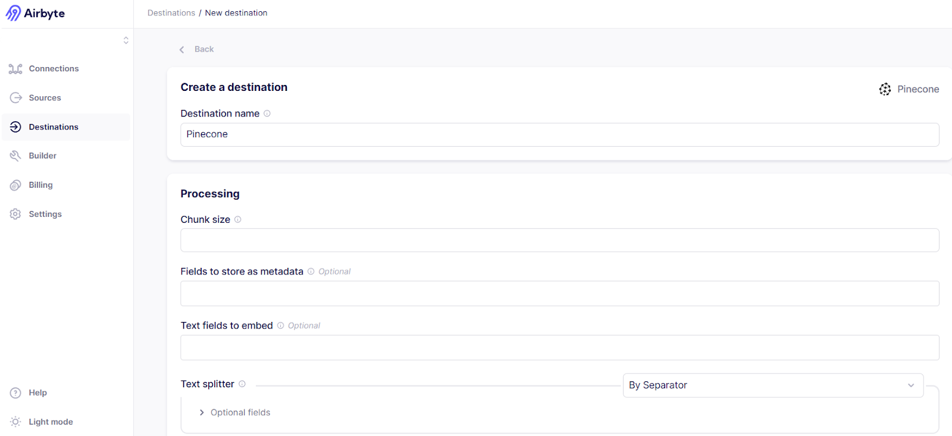Click the New destination breadcrumb
Image resolution: width=952 pixels, height=436 pixels.
point(236,13)
